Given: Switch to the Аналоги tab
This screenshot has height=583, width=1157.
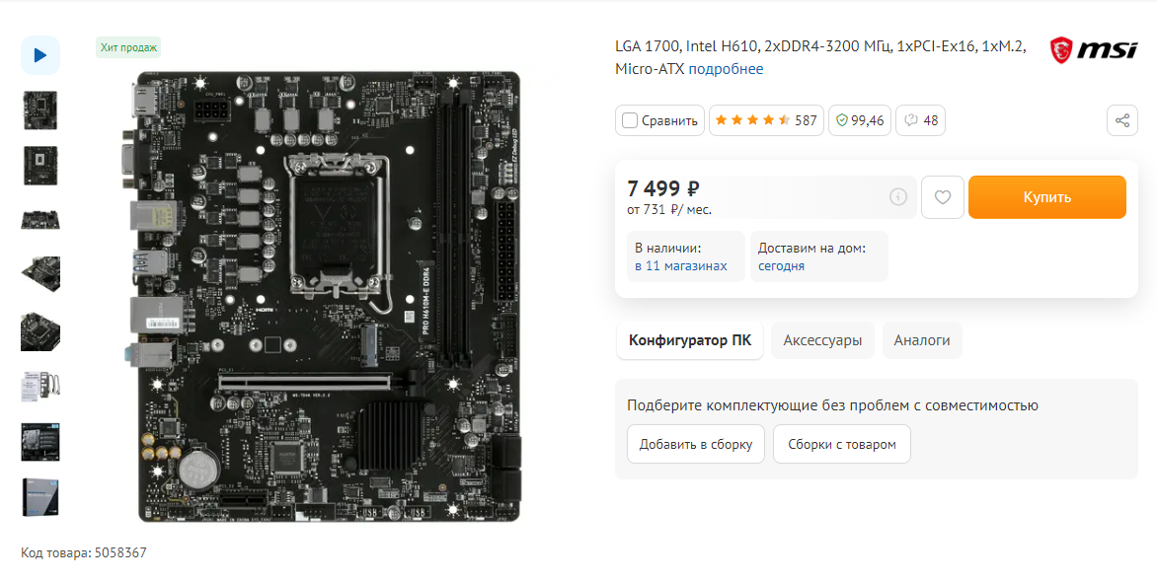Looking at the screenshot, I should 922,340.
